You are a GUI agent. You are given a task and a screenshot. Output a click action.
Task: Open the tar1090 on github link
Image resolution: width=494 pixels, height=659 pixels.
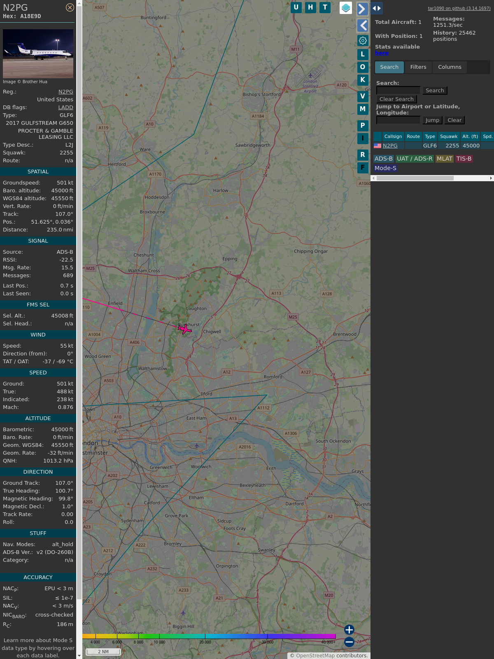coord(459,8)
